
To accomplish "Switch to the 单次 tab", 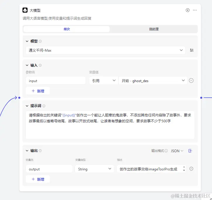I will tap(66, 29).
